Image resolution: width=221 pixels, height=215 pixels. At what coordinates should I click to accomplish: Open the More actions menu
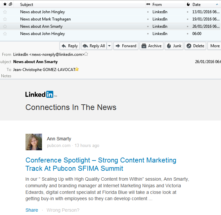point(214,46)
